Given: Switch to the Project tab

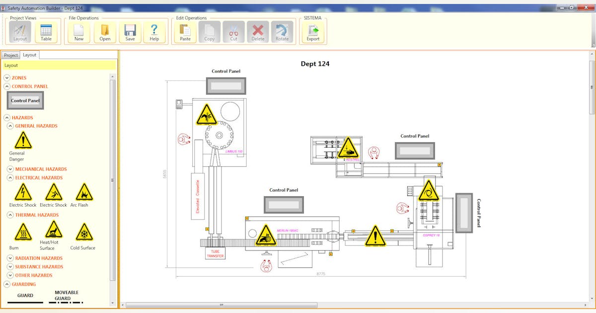Looking at the screenshot, I should point(10,55).
